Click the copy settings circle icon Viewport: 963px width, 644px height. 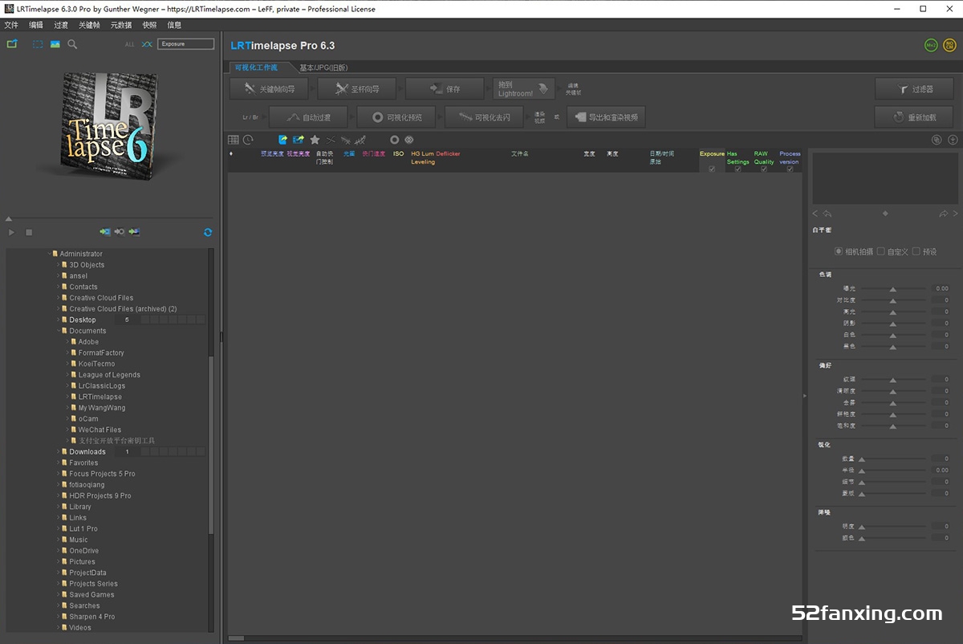[936, 140]
